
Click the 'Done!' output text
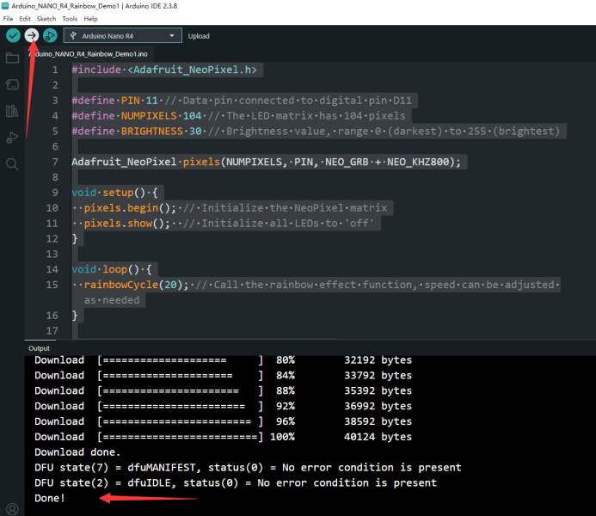49,498
